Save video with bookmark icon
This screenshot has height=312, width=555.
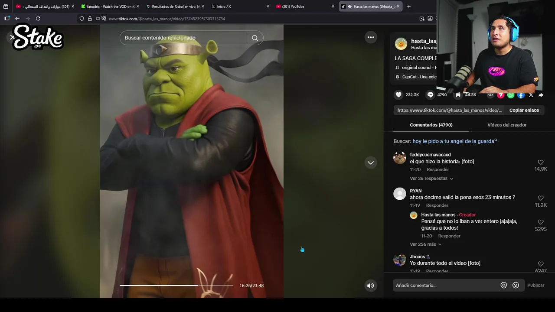tap(458, 95)
